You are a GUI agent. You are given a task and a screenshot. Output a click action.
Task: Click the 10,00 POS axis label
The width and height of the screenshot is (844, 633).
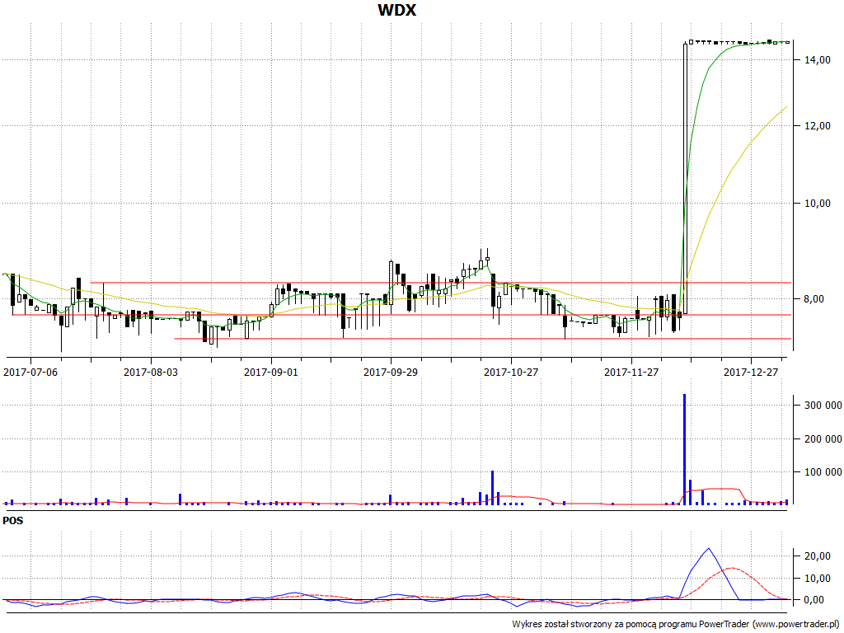[x=817, y=578]
